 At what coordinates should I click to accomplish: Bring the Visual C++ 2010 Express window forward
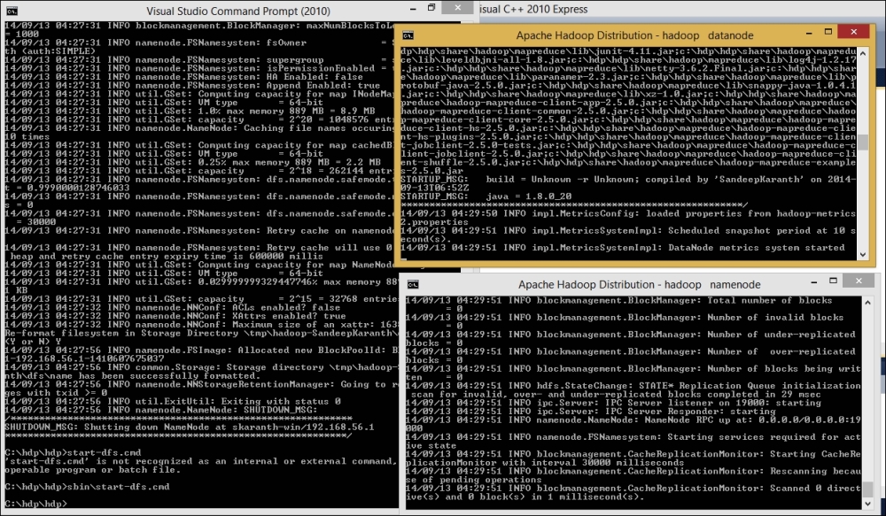click(x=532, y=10)
